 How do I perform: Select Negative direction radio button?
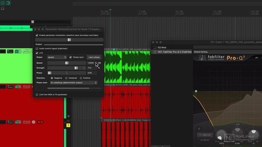(52, 78)
